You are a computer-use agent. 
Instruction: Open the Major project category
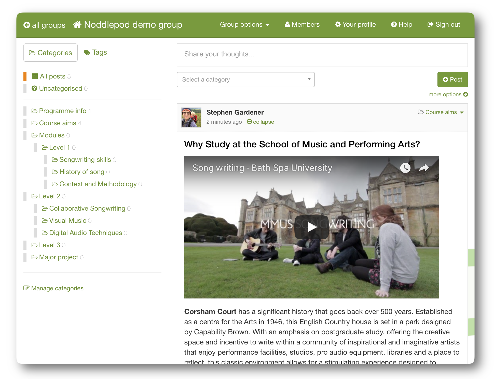coord(57,257)
